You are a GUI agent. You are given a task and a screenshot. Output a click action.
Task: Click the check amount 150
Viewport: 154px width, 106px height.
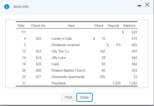click(x=102, y=51)
